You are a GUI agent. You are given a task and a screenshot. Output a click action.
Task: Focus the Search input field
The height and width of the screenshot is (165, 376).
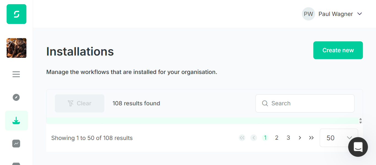pos(305,103)
